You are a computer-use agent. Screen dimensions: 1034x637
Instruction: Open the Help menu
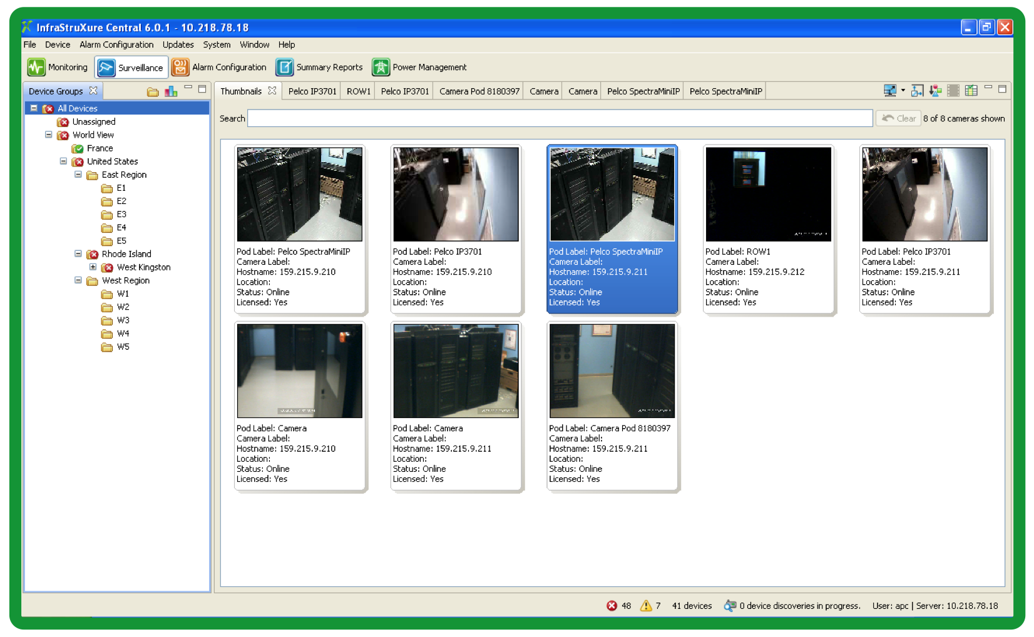pos(287,44)
